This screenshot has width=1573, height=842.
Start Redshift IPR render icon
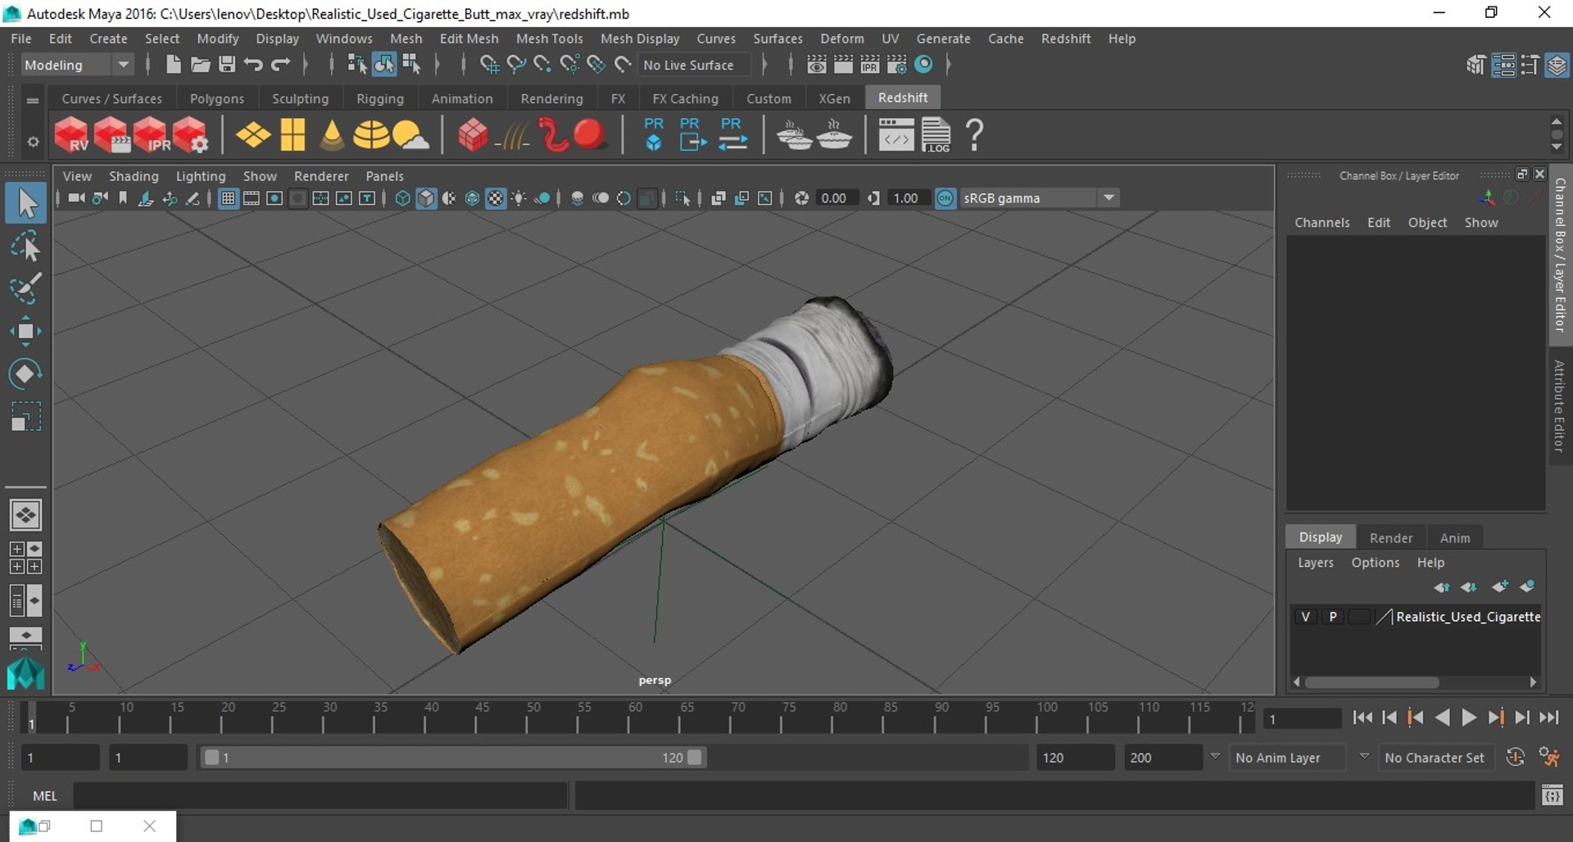coord(152,134)
